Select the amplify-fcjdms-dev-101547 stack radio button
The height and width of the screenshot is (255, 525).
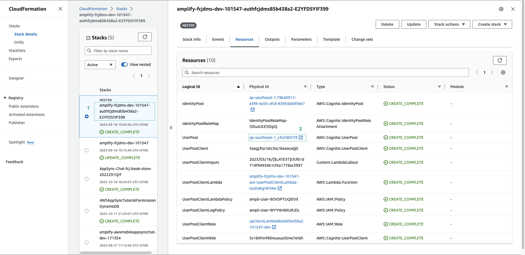click(x=87, y=150)
